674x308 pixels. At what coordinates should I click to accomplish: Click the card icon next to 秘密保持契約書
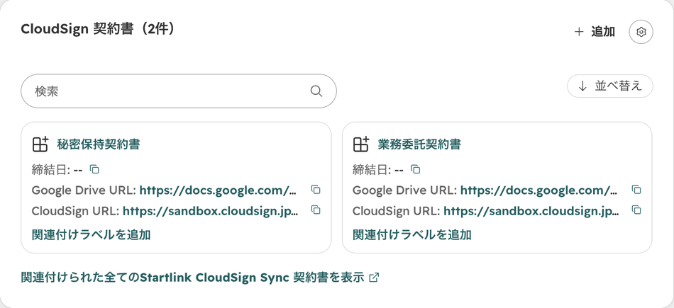click(40, 144)
